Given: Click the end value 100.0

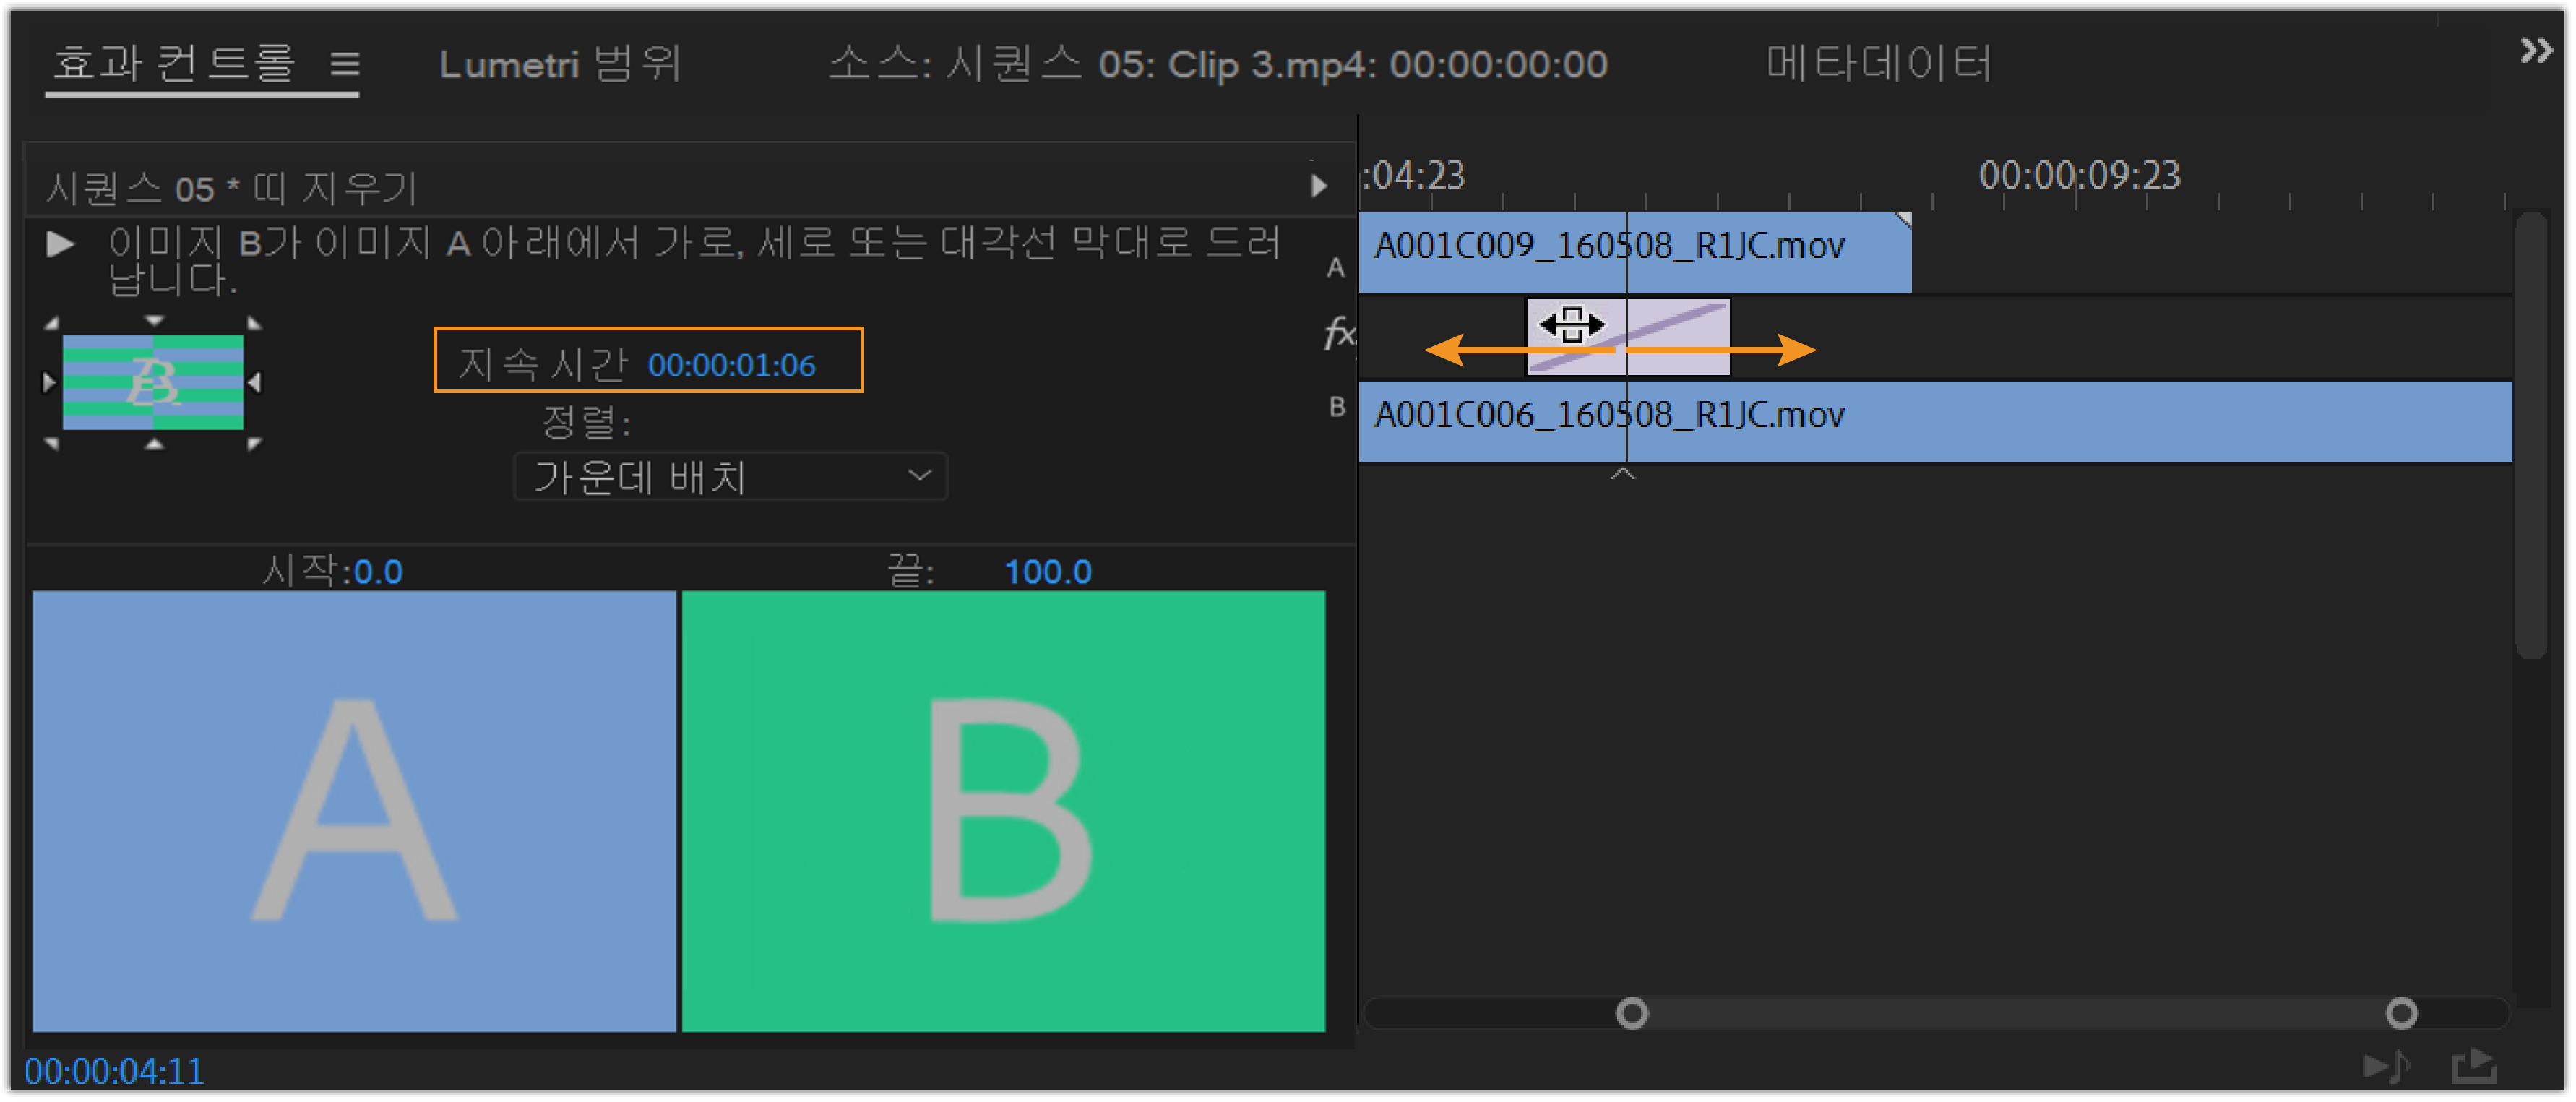Looking at the screenshot, I should [1047, 572].
